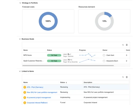The width and height of the screenshot is (140, 105).
Task: Click Reviewing status for New SKU row
Action: 64,92
